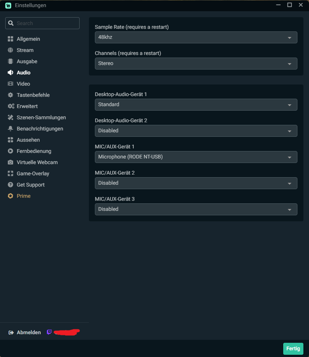Click the Video film strip icon
The image size is (309, 357).
point(10,84)
